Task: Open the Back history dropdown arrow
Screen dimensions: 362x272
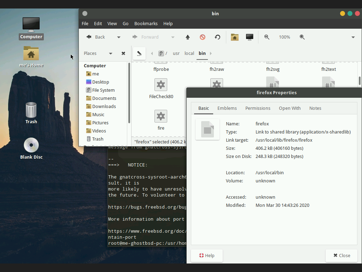Action: (119, 37)
